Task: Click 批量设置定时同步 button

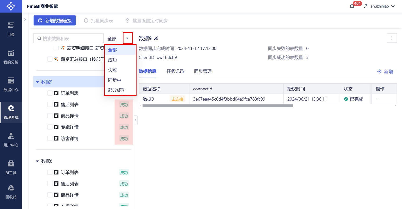Action: pyautogui.click(x=146, y=21)
